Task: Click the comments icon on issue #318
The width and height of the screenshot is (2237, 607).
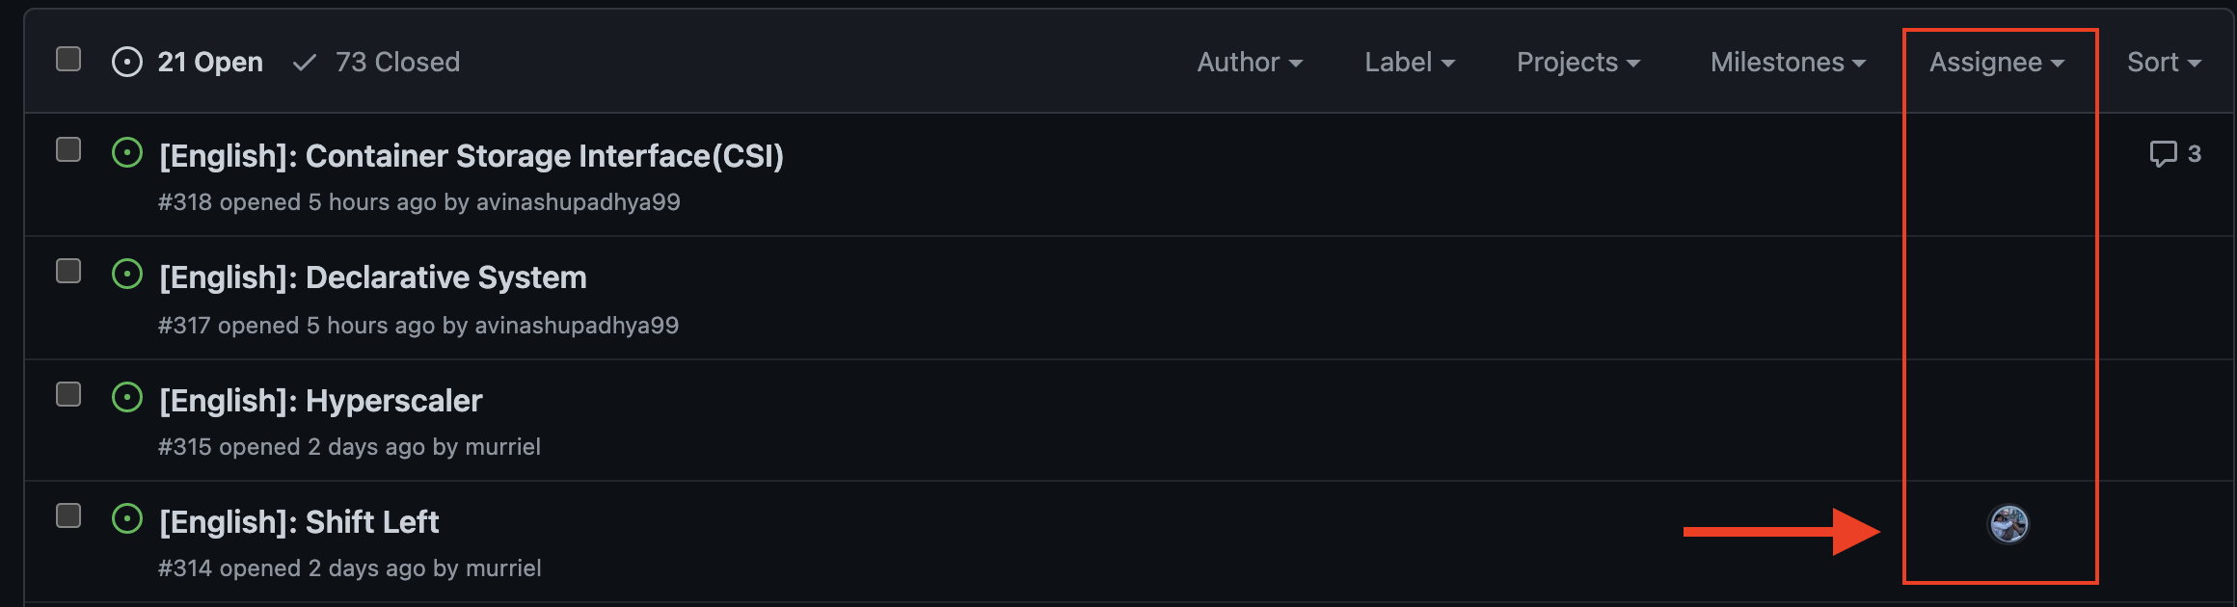Action: (2163, 154)
